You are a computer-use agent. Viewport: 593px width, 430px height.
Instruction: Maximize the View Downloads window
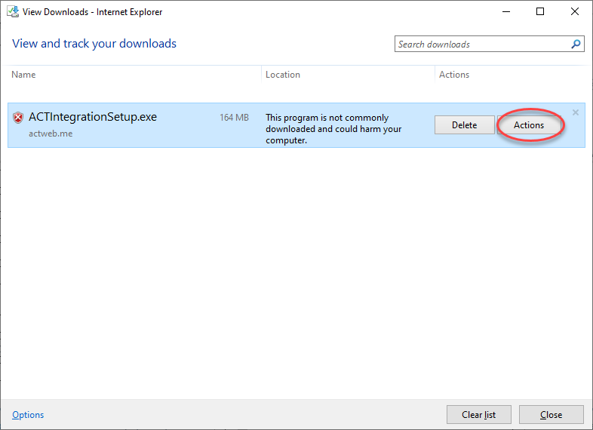click(540, 12)
